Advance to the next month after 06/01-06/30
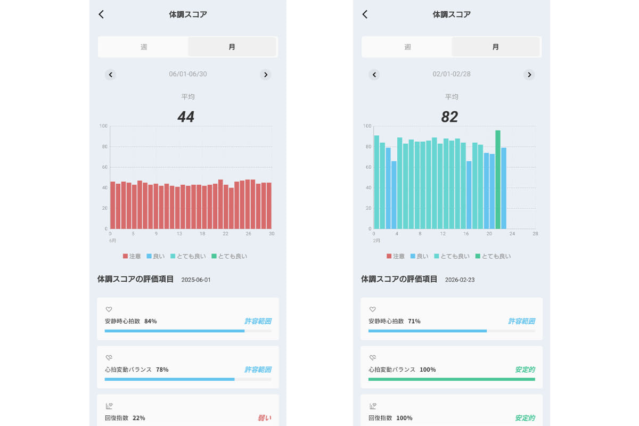Screen dimensions: 639x426 click(266, 75)
